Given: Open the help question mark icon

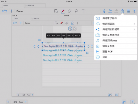Looking at the screenshot, I should tap(134, 11).
